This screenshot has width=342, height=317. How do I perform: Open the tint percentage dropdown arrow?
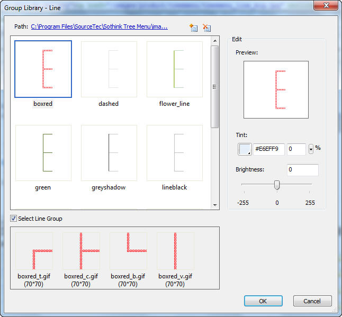tap(311, 149)
